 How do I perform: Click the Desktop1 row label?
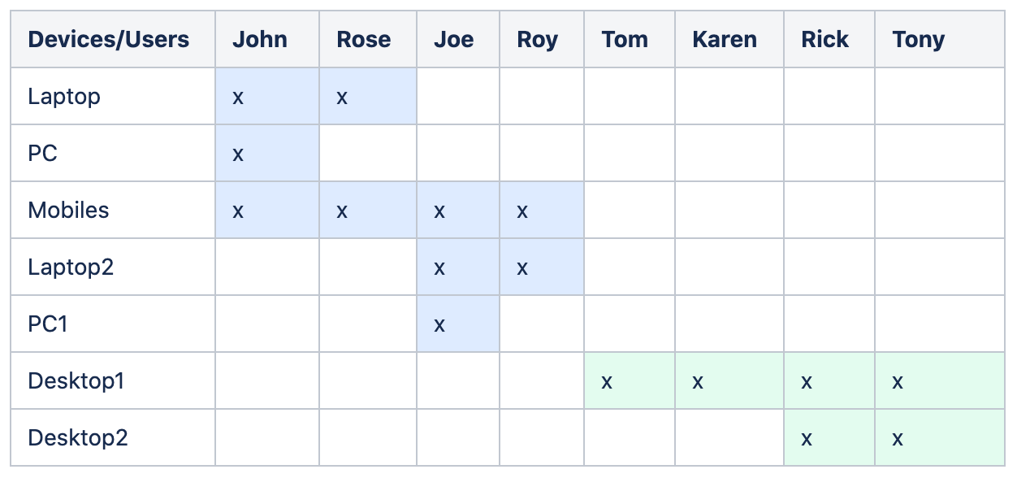pyautogui.click(x=76, y=380)
